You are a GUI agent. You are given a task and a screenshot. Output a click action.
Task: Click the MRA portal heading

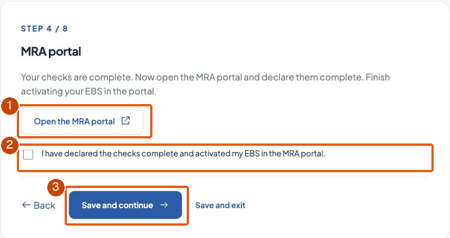pos(51,52)
